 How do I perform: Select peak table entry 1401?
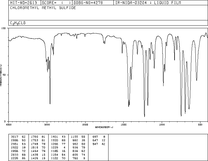pyautogui.click(x=58, y=137)
